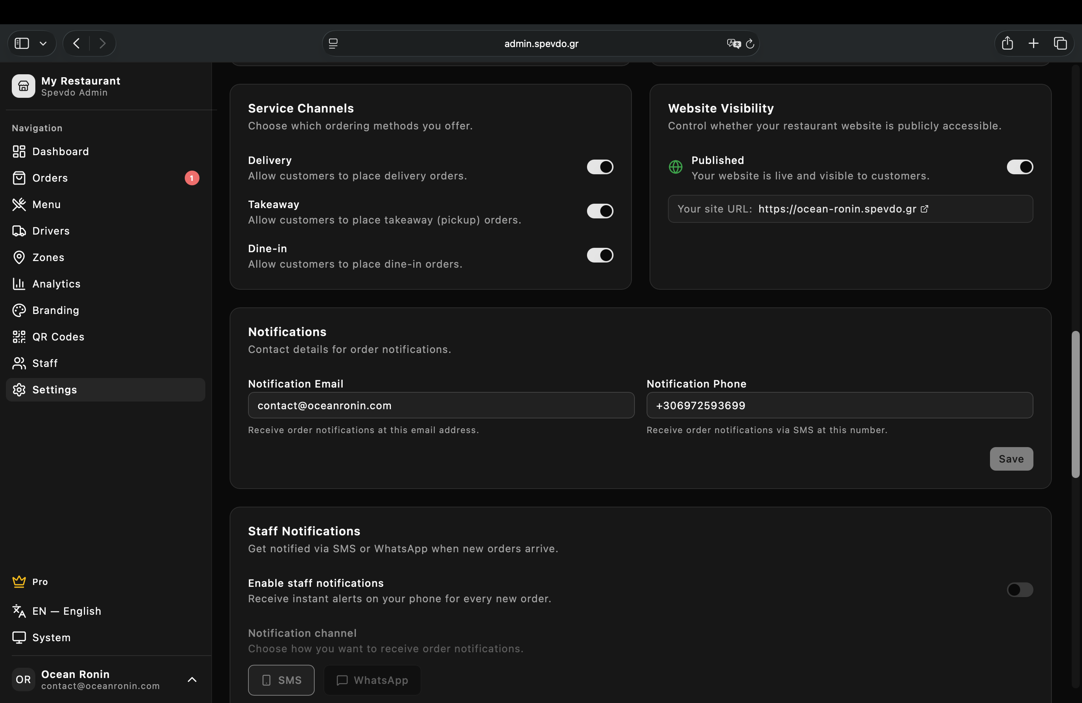Disable the Delivery service channel

click(x=600, y=167)
